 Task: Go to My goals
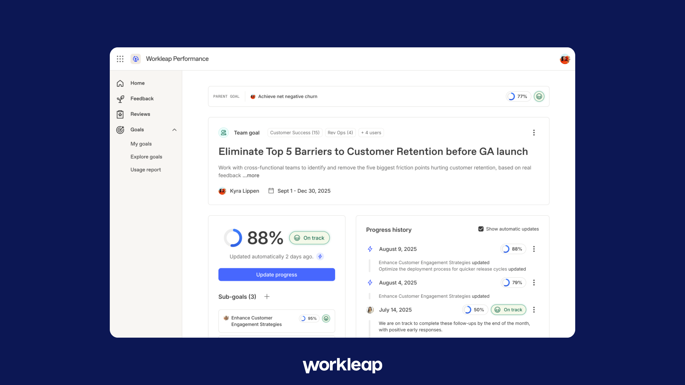point(141,144)
